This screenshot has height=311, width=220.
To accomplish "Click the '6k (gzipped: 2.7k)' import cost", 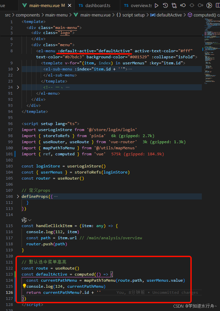I will point(133,136).
